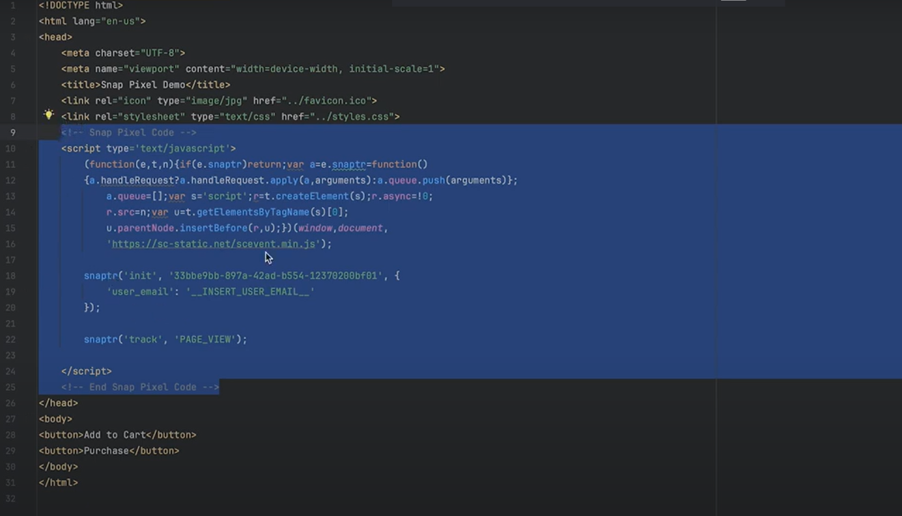Click the closing </script> tag
Screen dimensions: 902x516
(x=87, y=372)
